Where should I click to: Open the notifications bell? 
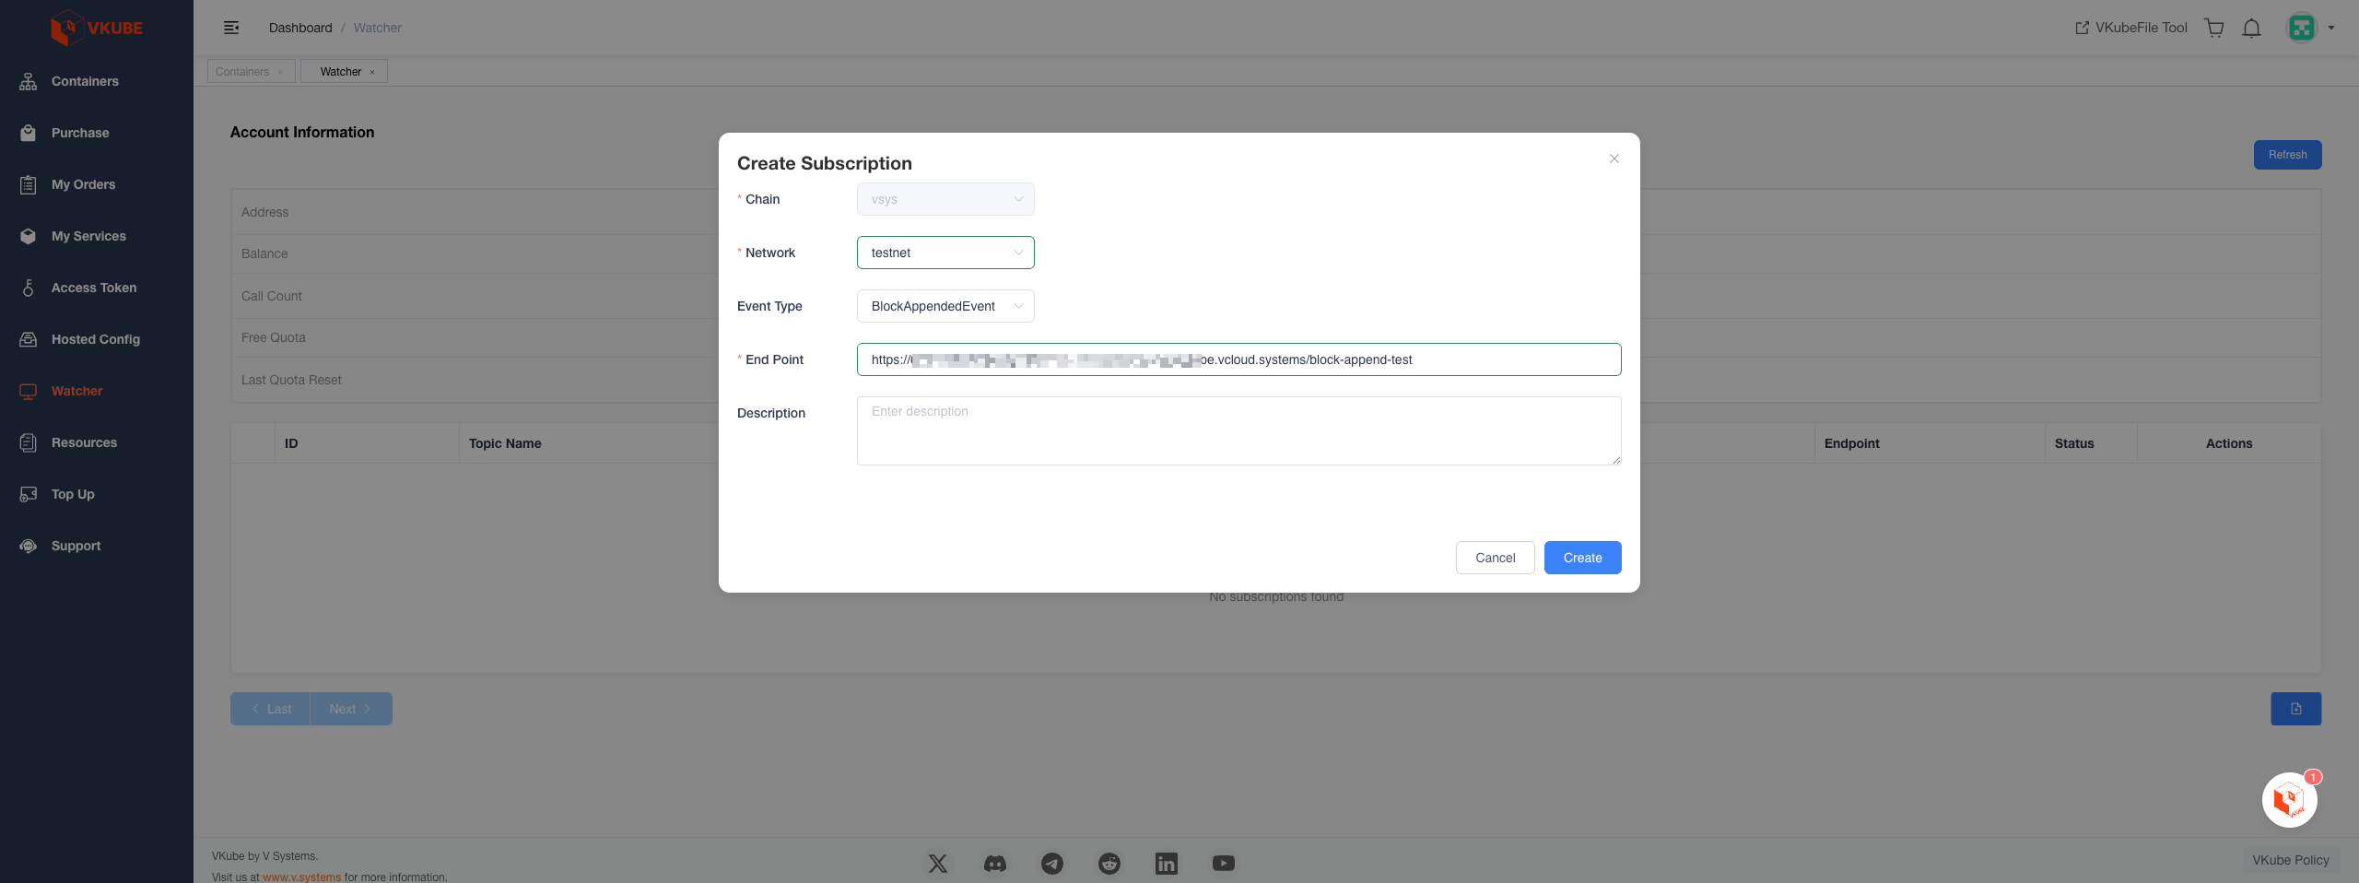2251,28
